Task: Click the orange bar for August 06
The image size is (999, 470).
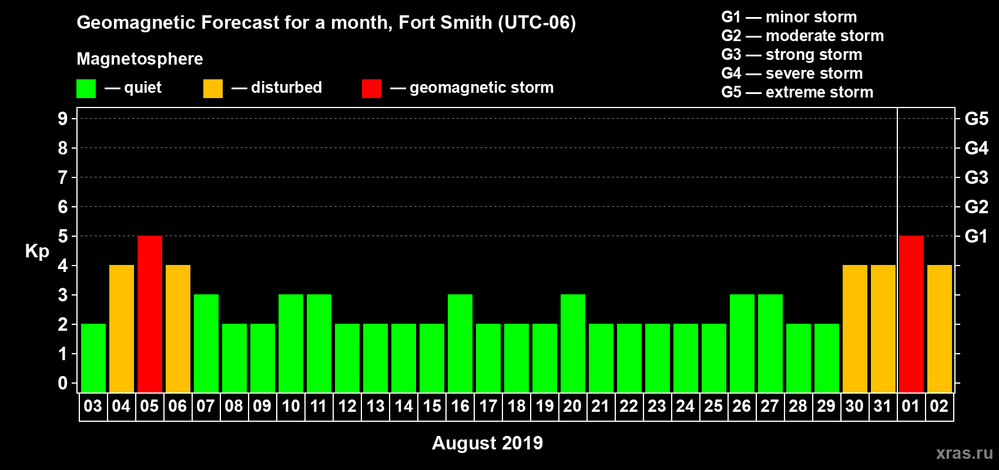Action: coord(178,329)
